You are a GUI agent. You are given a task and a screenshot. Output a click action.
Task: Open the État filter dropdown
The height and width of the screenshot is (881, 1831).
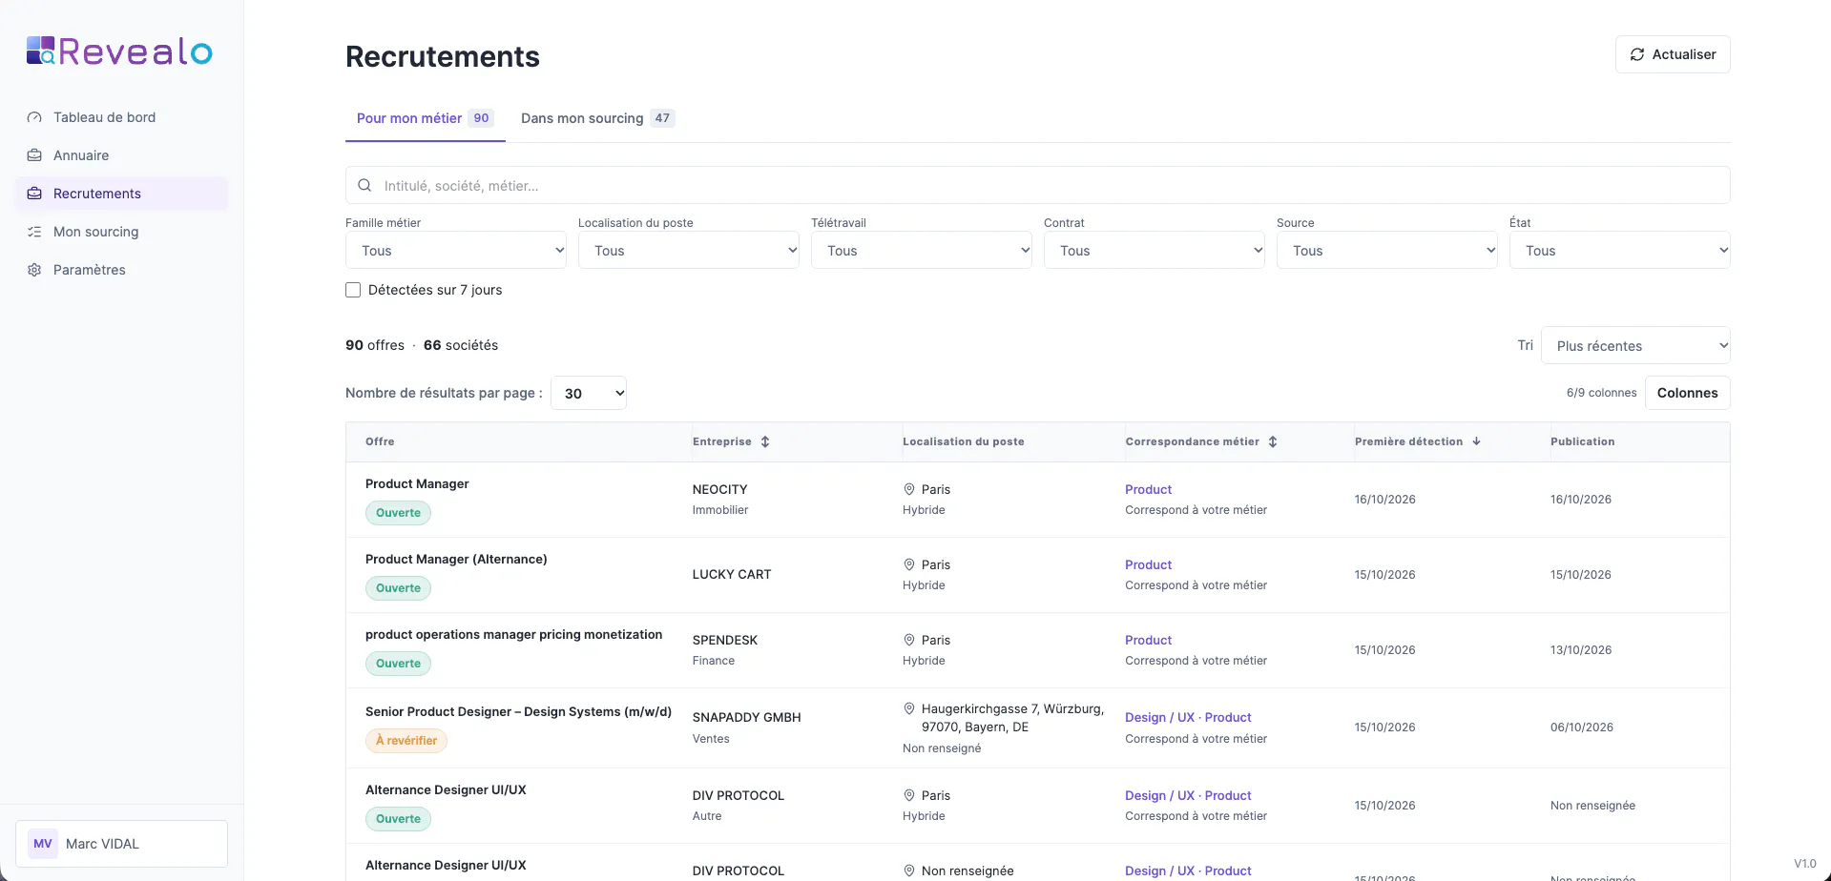(1620, 251)
